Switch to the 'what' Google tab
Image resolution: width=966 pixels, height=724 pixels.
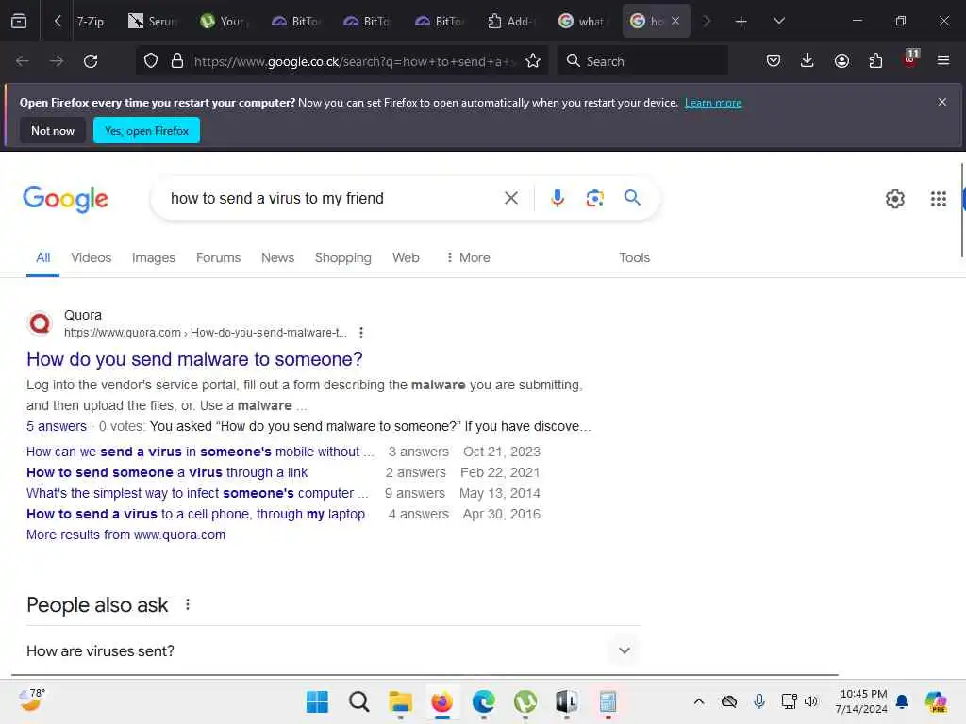point(582,22)
